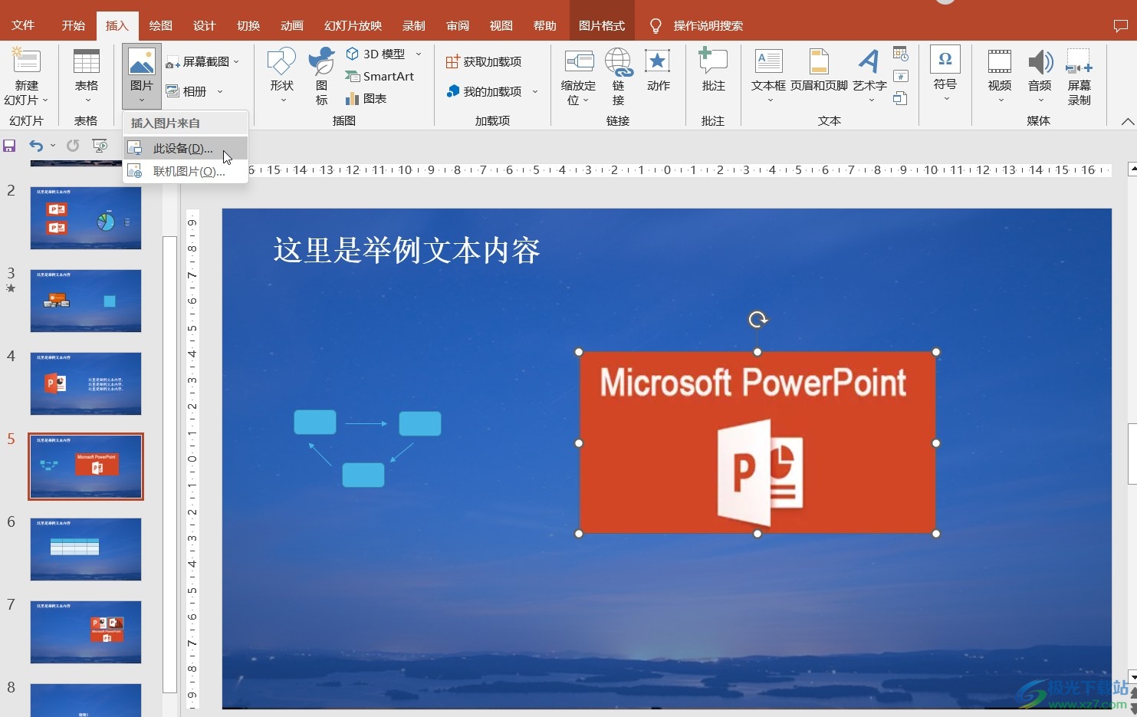Select Online Pictures (联机图片) menu item
Viewport: 1137px width, 717px height.
click(186, 171)
